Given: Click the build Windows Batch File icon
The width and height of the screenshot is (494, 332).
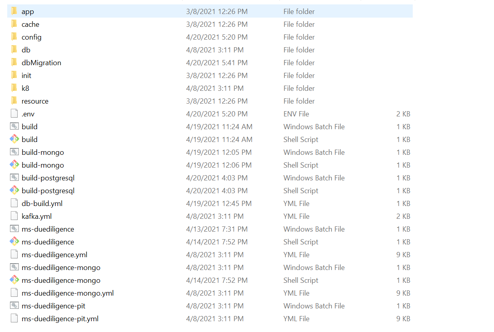Looking at the screenshot, I should pos(14,126).
